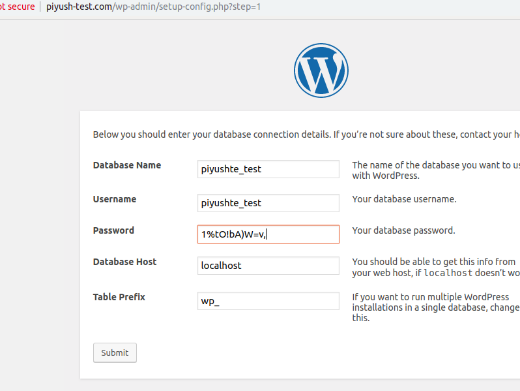
Task: Click the Submit button
Action: click(115, 352)
